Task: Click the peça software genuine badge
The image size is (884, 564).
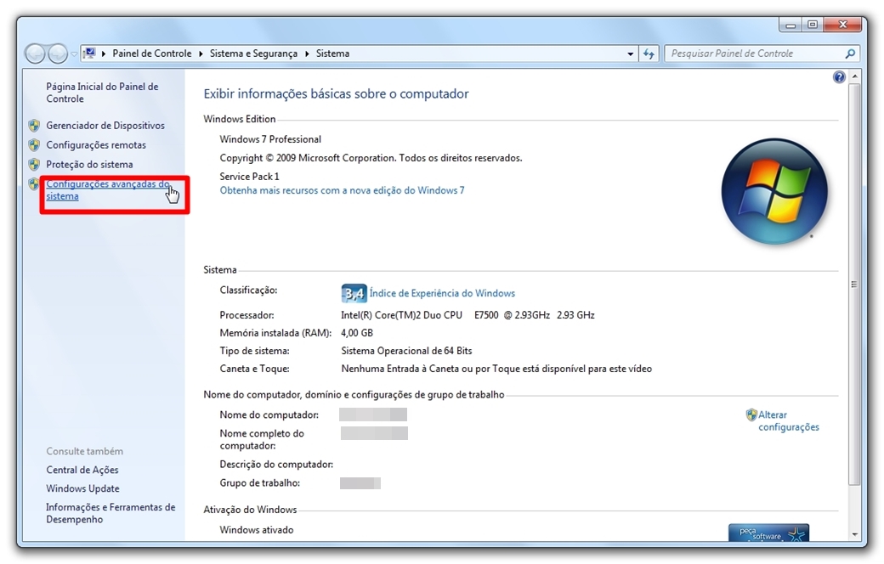Action: pyautogui.click(x=768, y=533)
